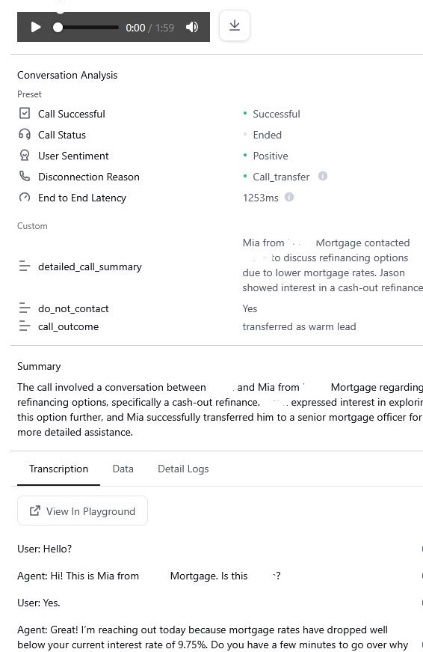Viewport: 423px width, 652px height.
Task: Click the End to End Latency gauge icon
Action: click(25, 198)
